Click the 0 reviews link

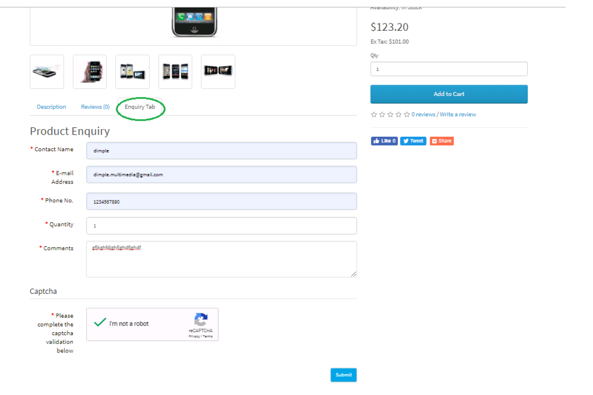(423, 114)
